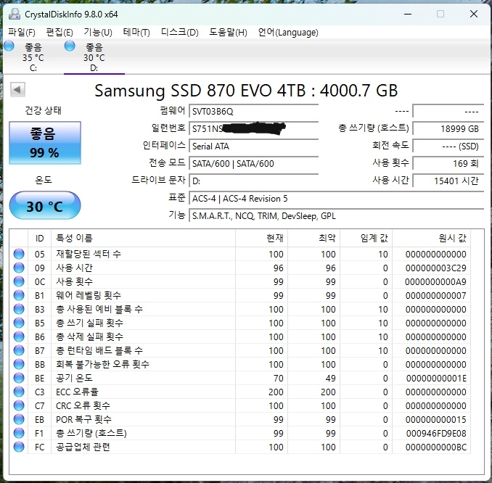Screen dimensions: 492x483
Task: Click the status circle for drive C:
Action: (x=9, y=46)
